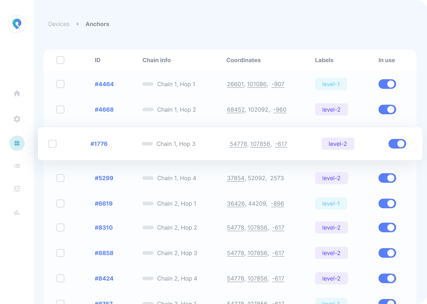
Task: Check the box for anchor #8424
Action: click(x=60, y=279)
